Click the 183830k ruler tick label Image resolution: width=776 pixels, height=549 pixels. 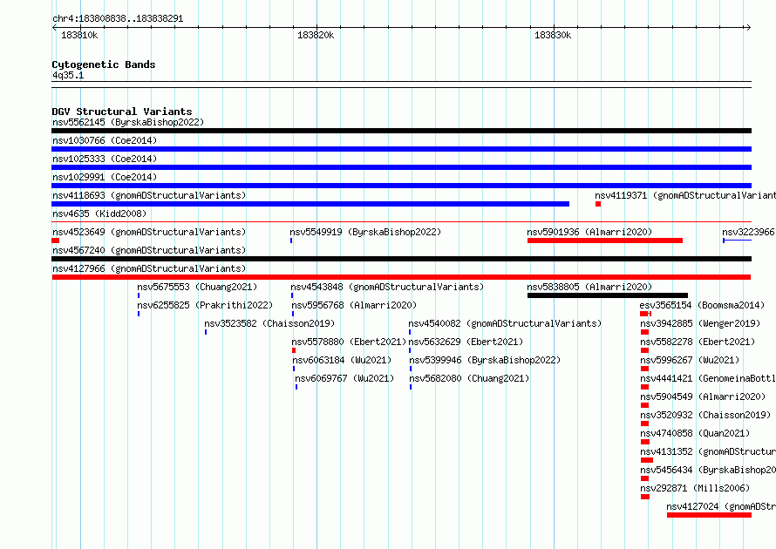[x=553, y=35]
